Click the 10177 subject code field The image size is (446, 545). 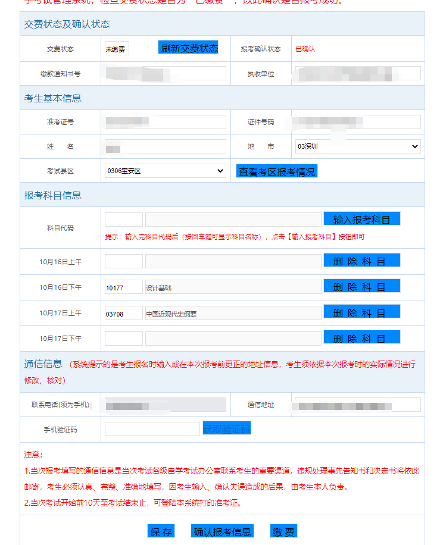(124, 287)
